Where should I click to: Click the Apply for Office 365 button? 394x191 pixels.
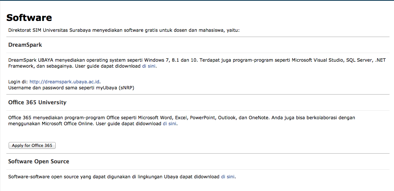[32, 145]
